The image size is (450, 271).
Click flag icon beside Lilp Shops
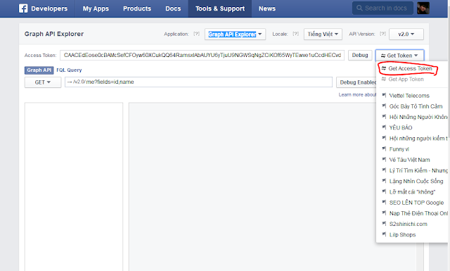tap(384, 234)
